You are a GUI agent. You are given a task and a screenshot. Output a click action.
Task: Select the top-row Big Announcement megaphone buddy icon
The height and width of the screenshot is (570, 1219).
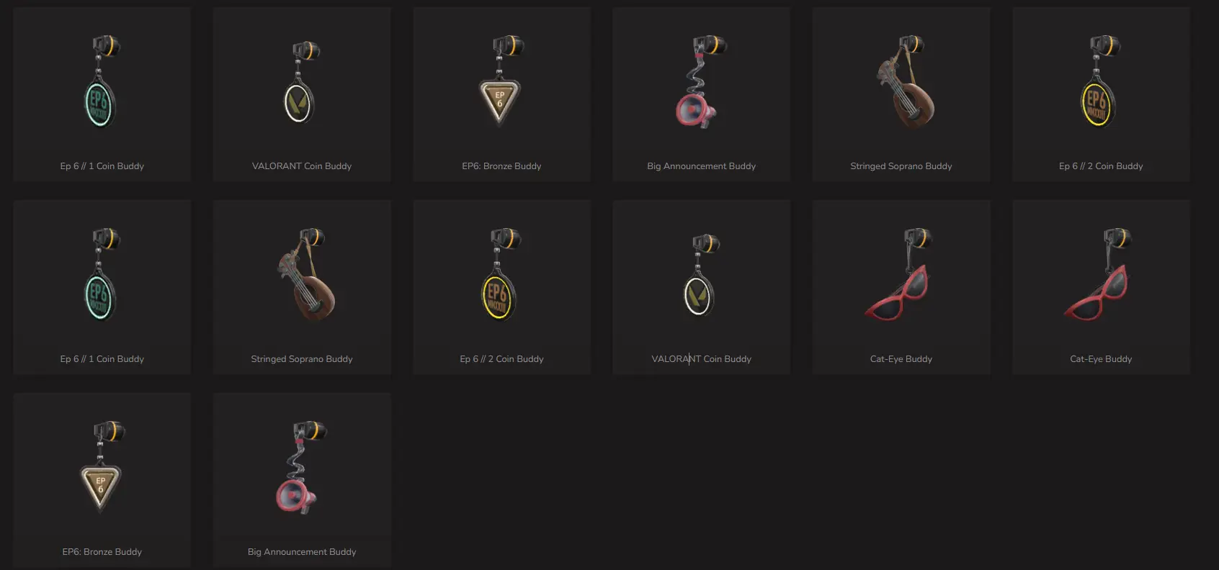[701, 81]
